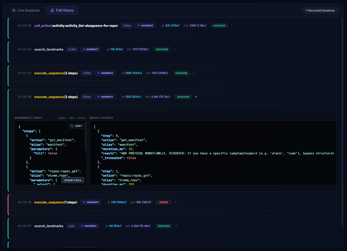Inspect the 13:43:54 search_landmarks entry
Screen dimensions: 347x251
90,50
